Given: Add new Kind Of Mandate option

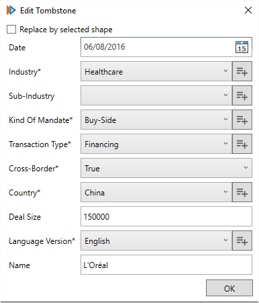Looking at the screenshot, I should click(242, 120).
